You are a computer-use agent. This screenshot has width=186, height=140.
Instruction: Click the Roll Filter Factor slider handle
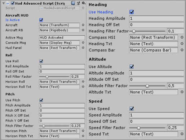47,77
